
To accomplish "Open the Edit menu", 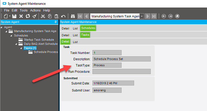I will [14, 10].
